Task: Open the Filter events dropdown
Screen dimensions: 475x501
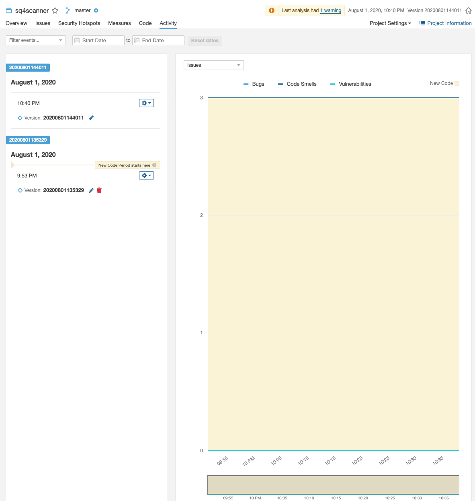Action: pyautogui.click(x=36, y=40)
